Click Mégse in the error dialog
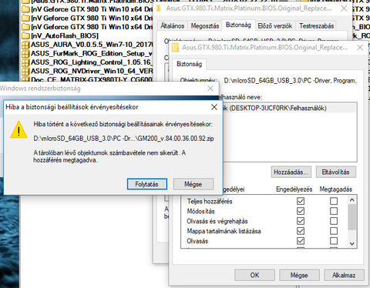This screenshot has width=370, height=288. [x=193, y=184]
